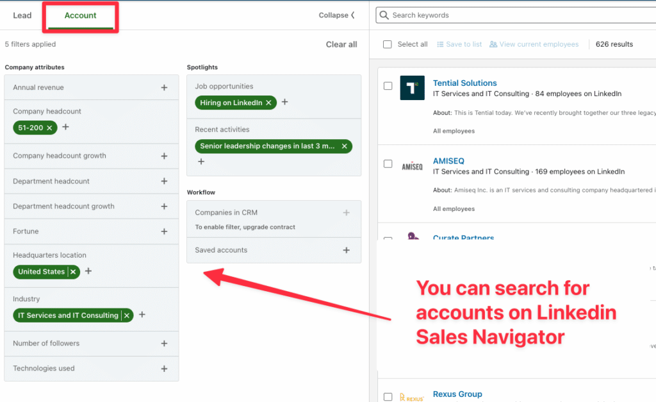Click the 5 filters applied text
Viewport: 656px width, 402px height.
[x=30, y=44]
